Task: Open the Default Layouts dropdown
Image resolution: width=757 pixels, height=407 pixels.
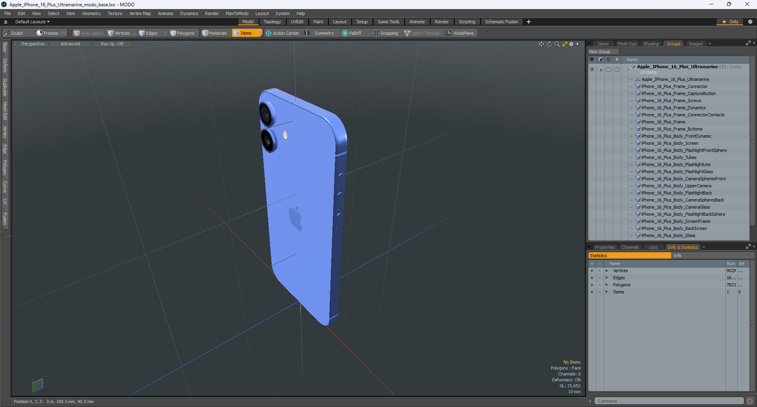Action: pyautogui.click(x=32, y=22)
